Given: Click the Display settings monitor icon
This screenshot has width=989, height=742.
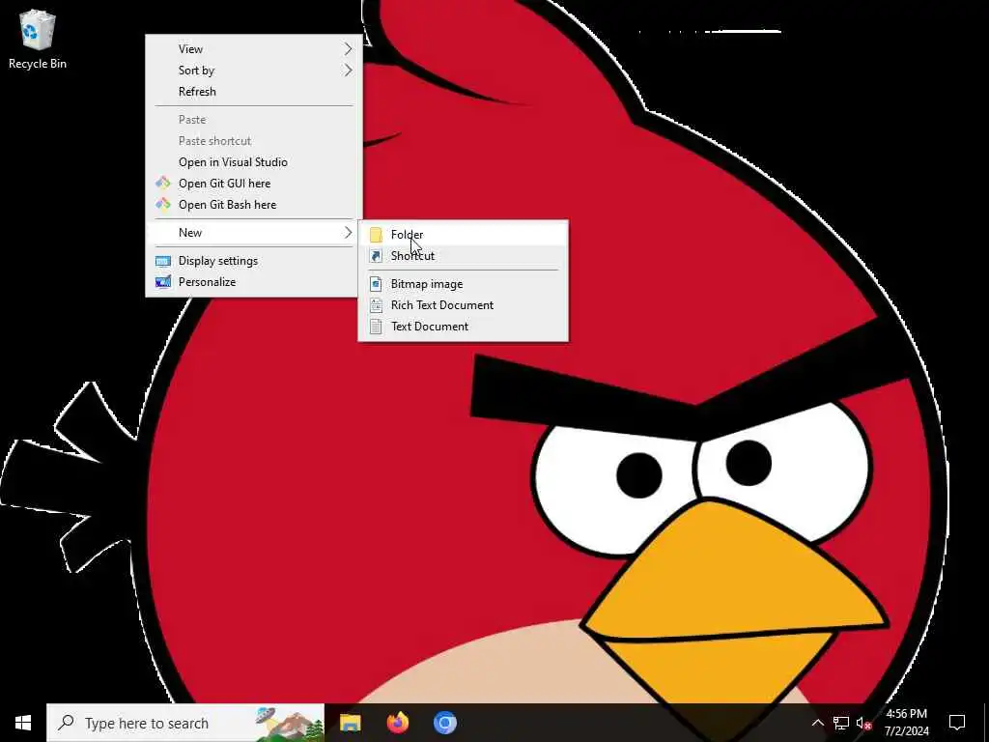Looking at the screenshot, I should coord(163,261).
